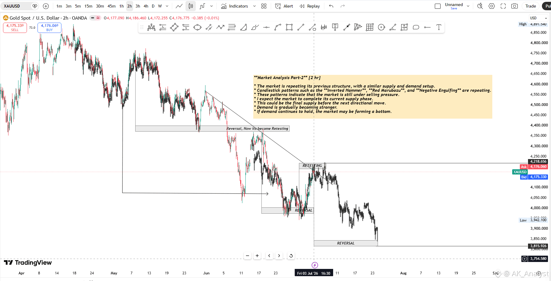The image size is (551, 281).
Task: Select the rounded Callout shape tool
Action: pos(416,27)
